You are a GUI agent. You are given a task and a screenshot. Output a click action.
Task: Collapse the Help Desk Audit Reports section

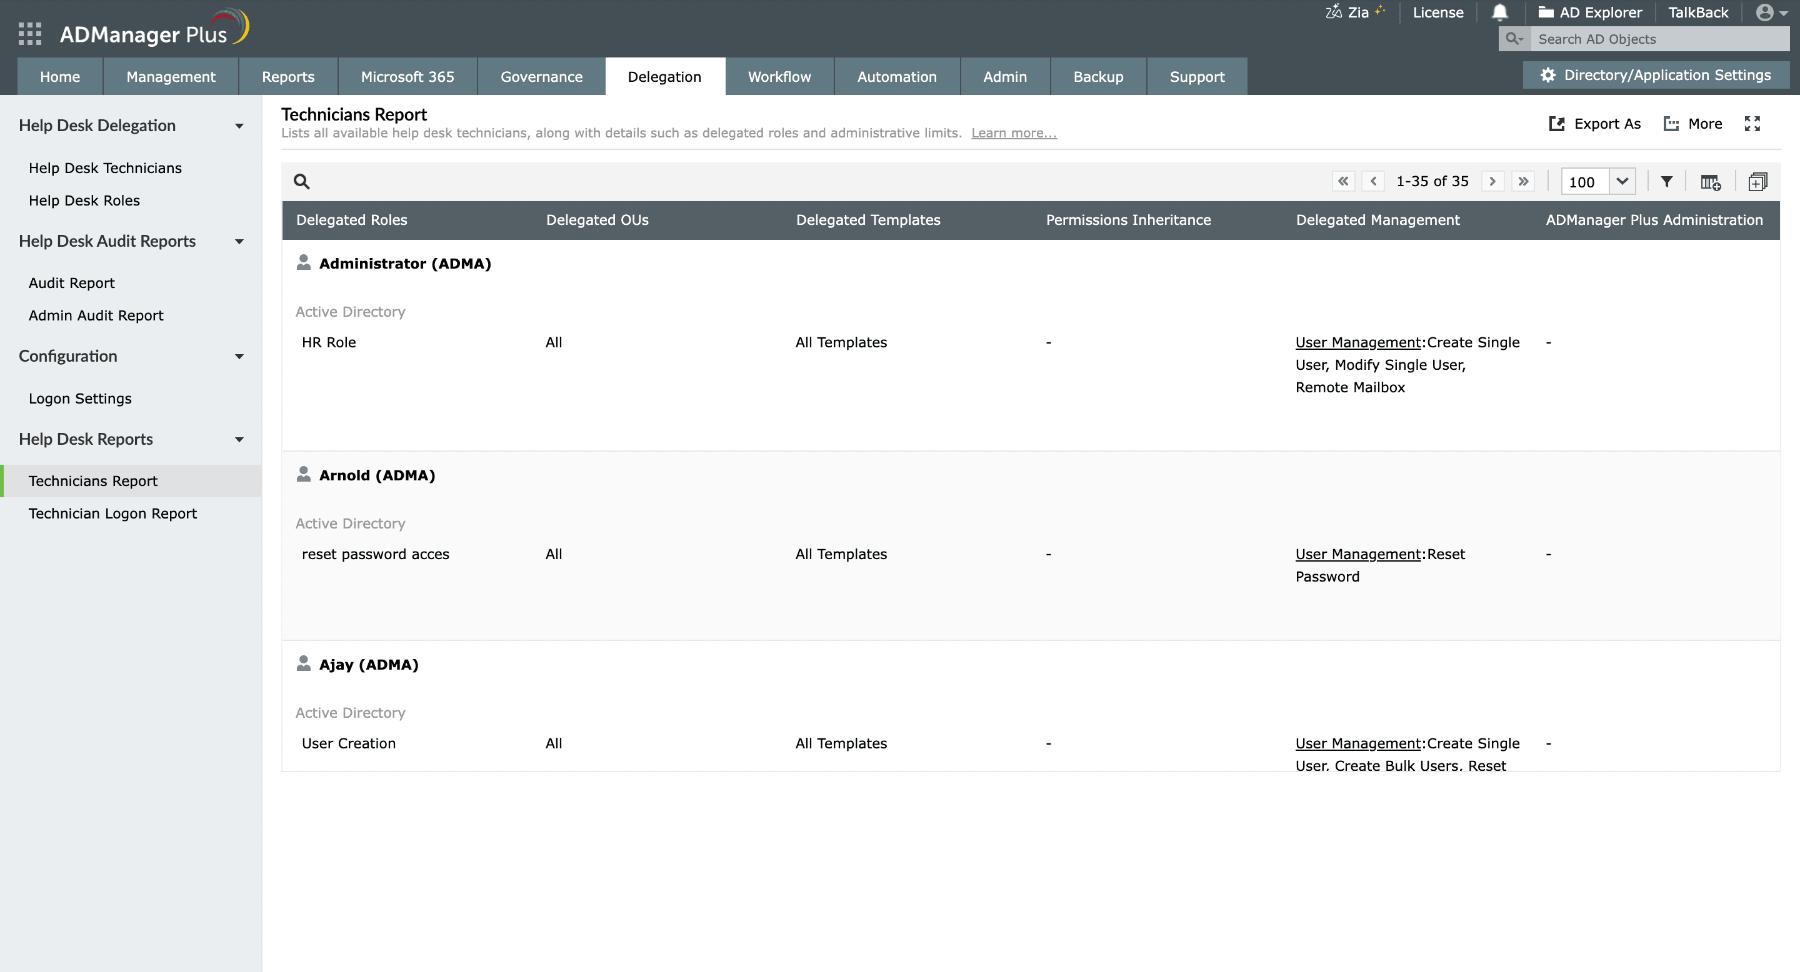pos(239,242)
